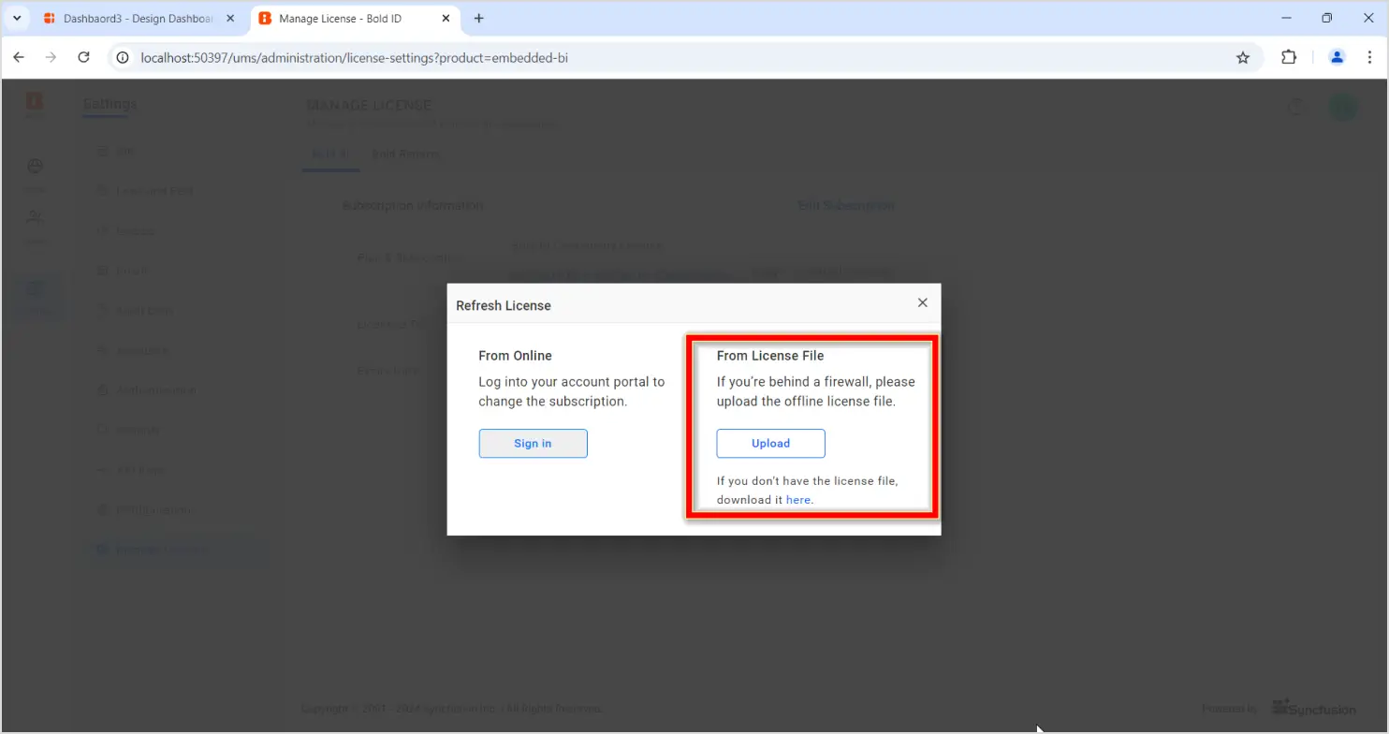Open the Chrome profile icon
This screenshot has height=734, width=1389.
[1337, 57]
